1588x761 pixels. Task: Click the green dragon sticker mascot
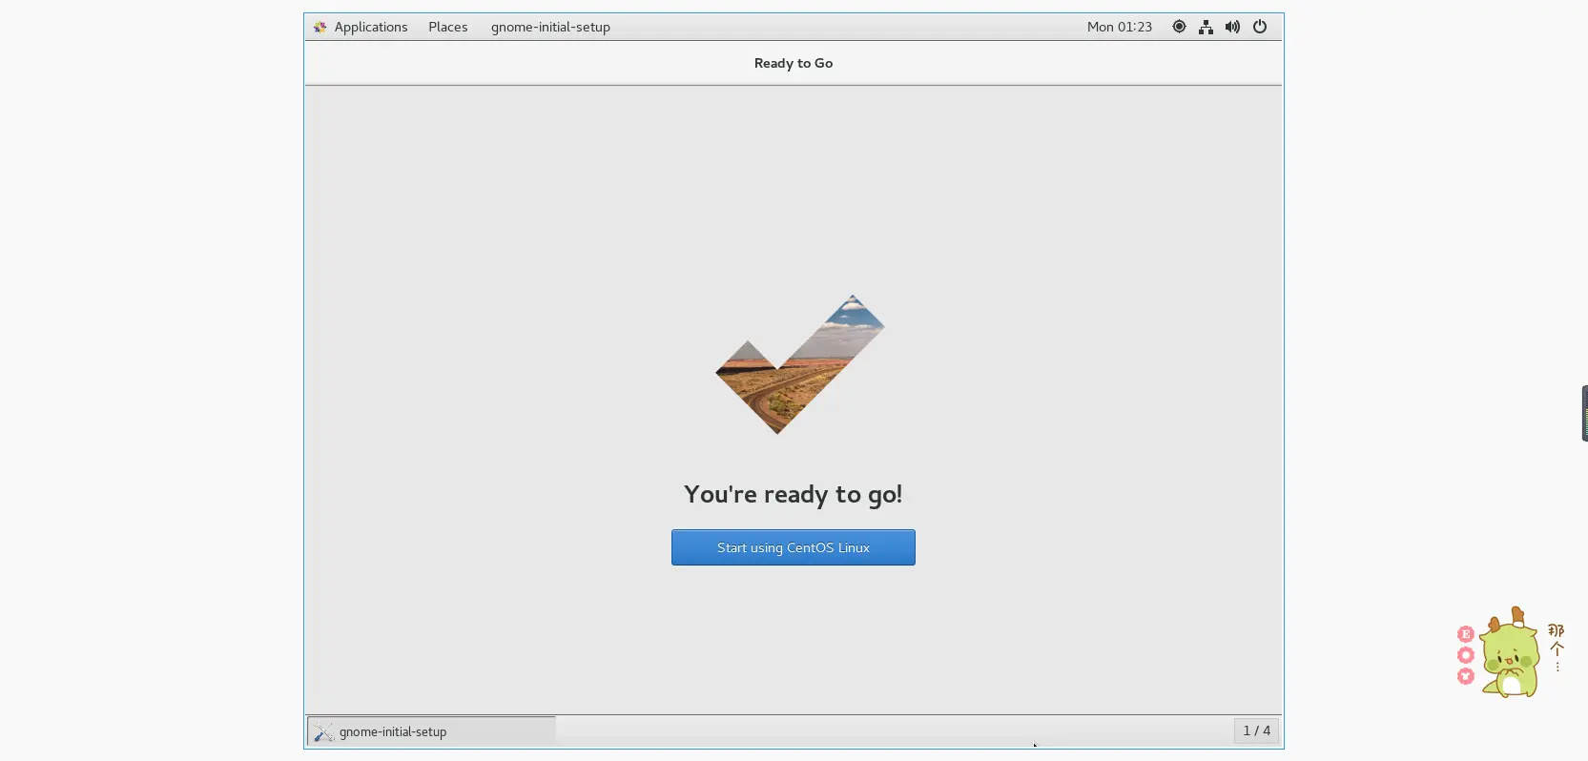[x=1510, y=653]
